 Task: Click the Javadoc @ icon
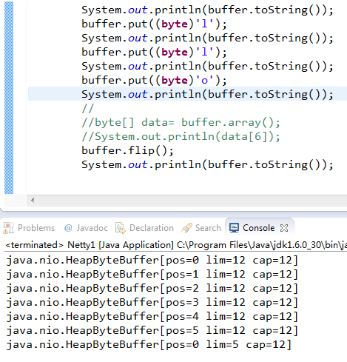pyautogui.click(x=68, y=228)
